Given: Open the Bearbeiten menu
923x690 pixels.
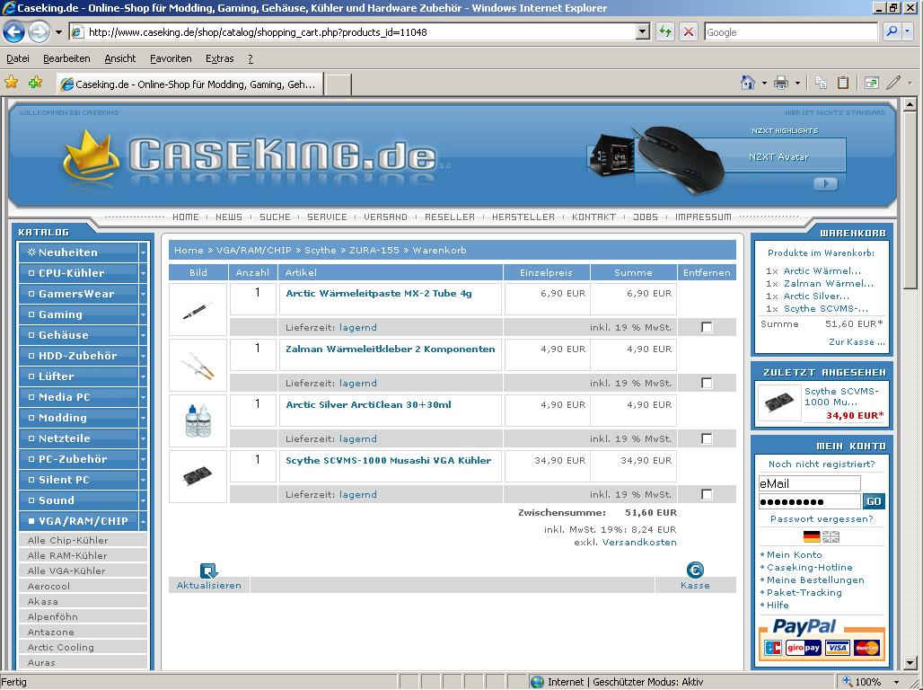Looking at the screenshot, I should (x=66, y=58).
